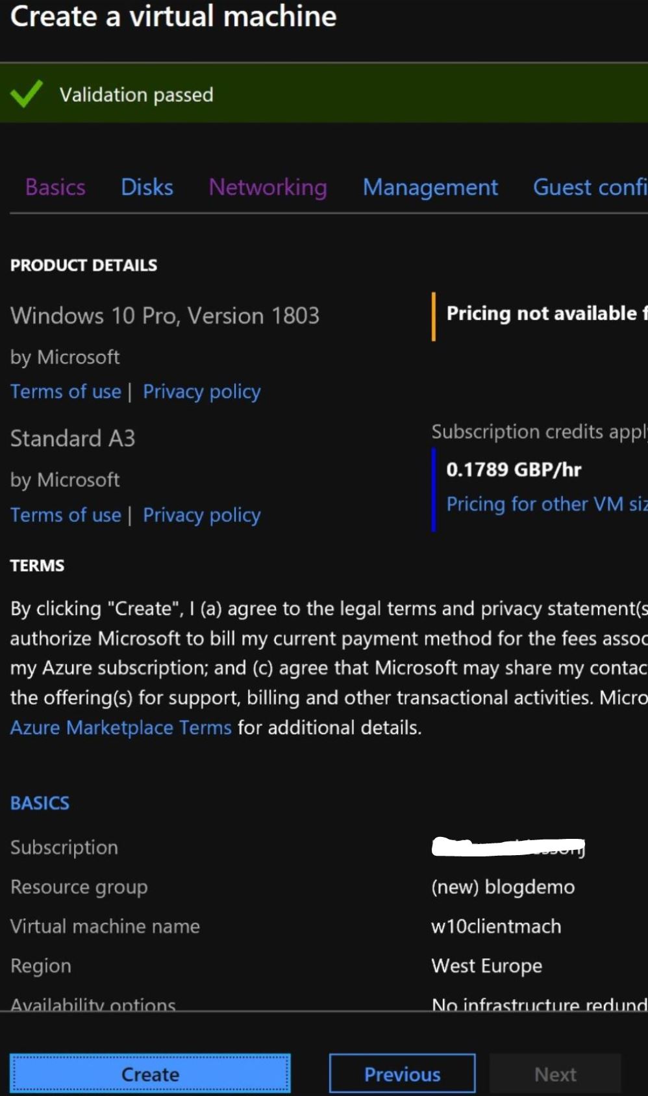Click the West Europe region value
The height and width of the screenshot is (1096, 648).
[x=486, y=966]
